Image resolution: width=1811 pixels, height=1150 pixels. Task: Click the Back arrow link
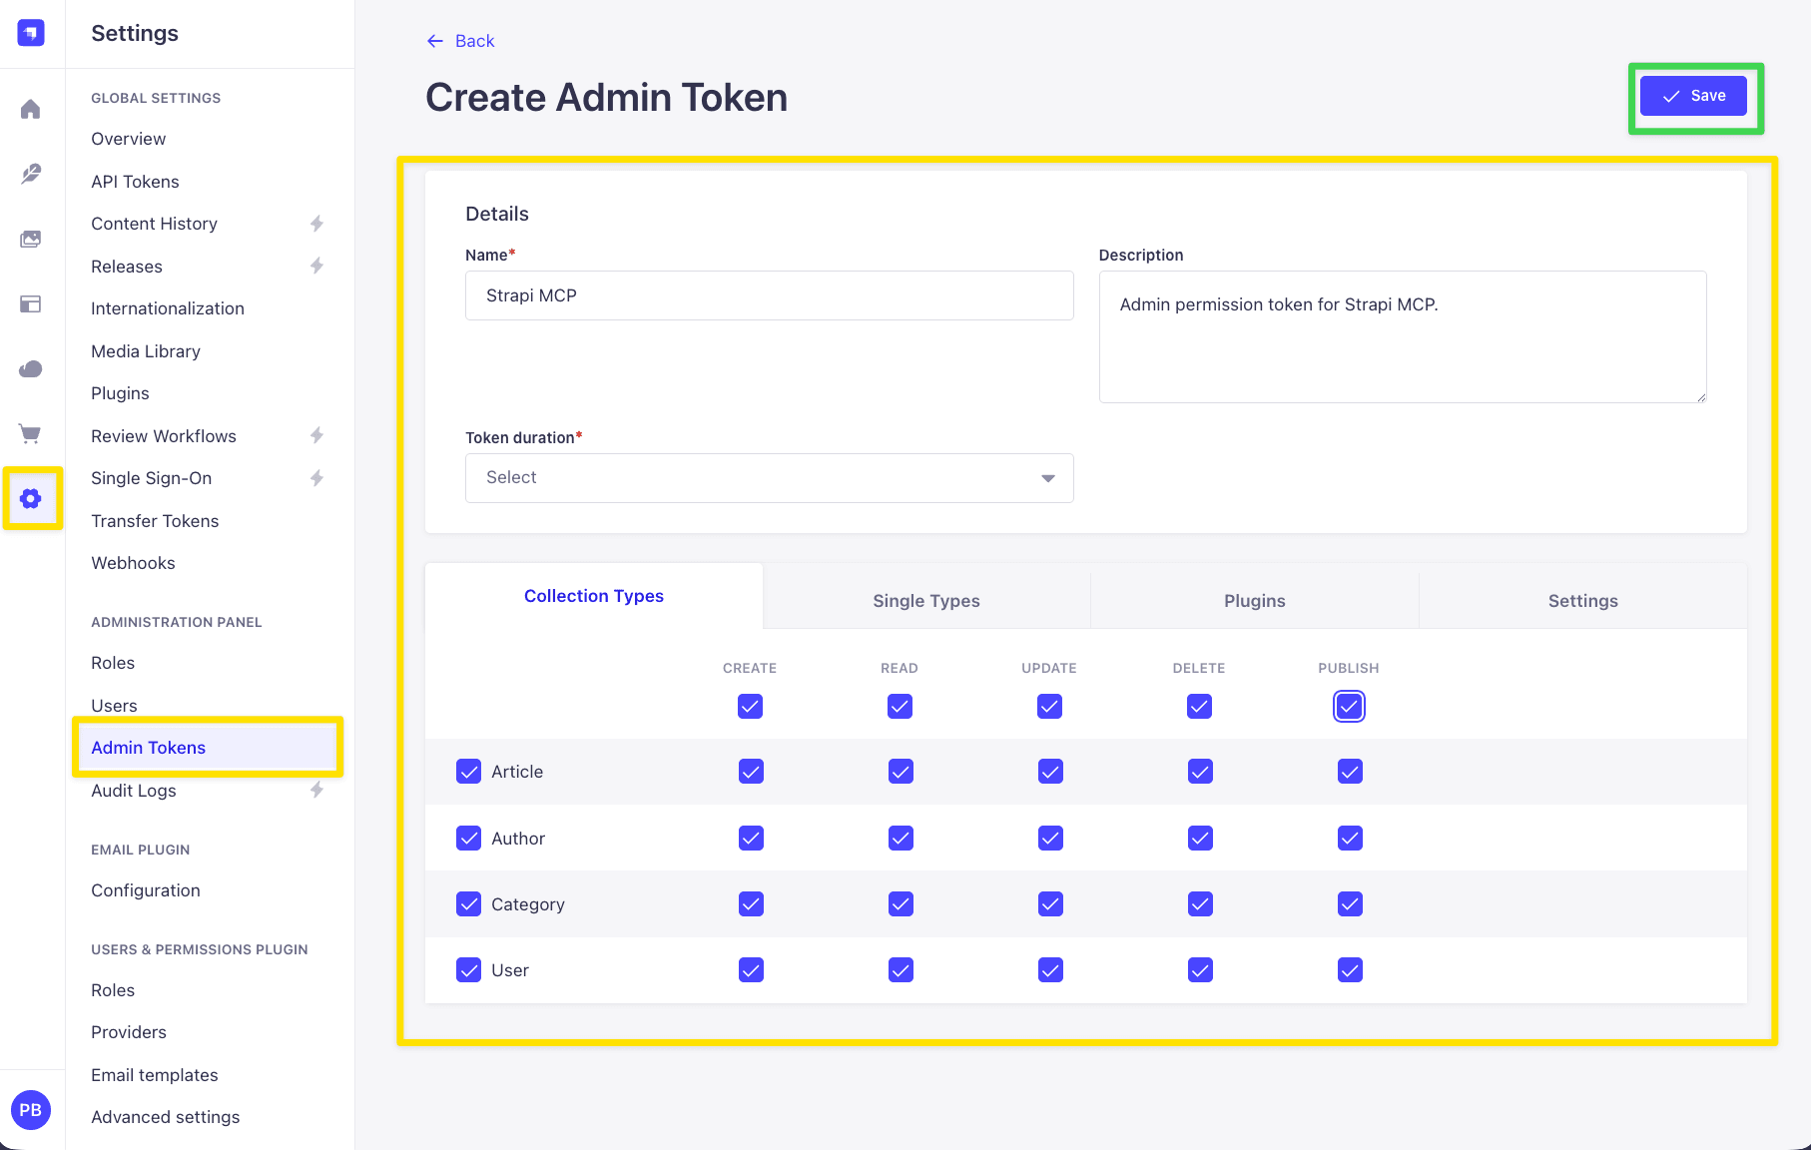(x=461, y=41)
